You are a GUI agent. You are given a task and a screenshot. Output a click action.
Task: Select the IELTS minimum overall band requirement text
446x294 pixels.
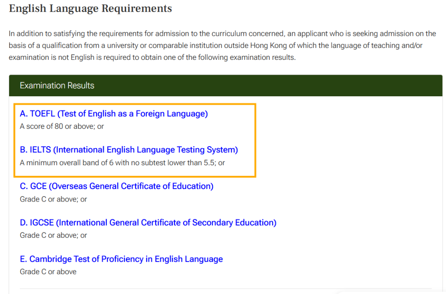point(122,163)
